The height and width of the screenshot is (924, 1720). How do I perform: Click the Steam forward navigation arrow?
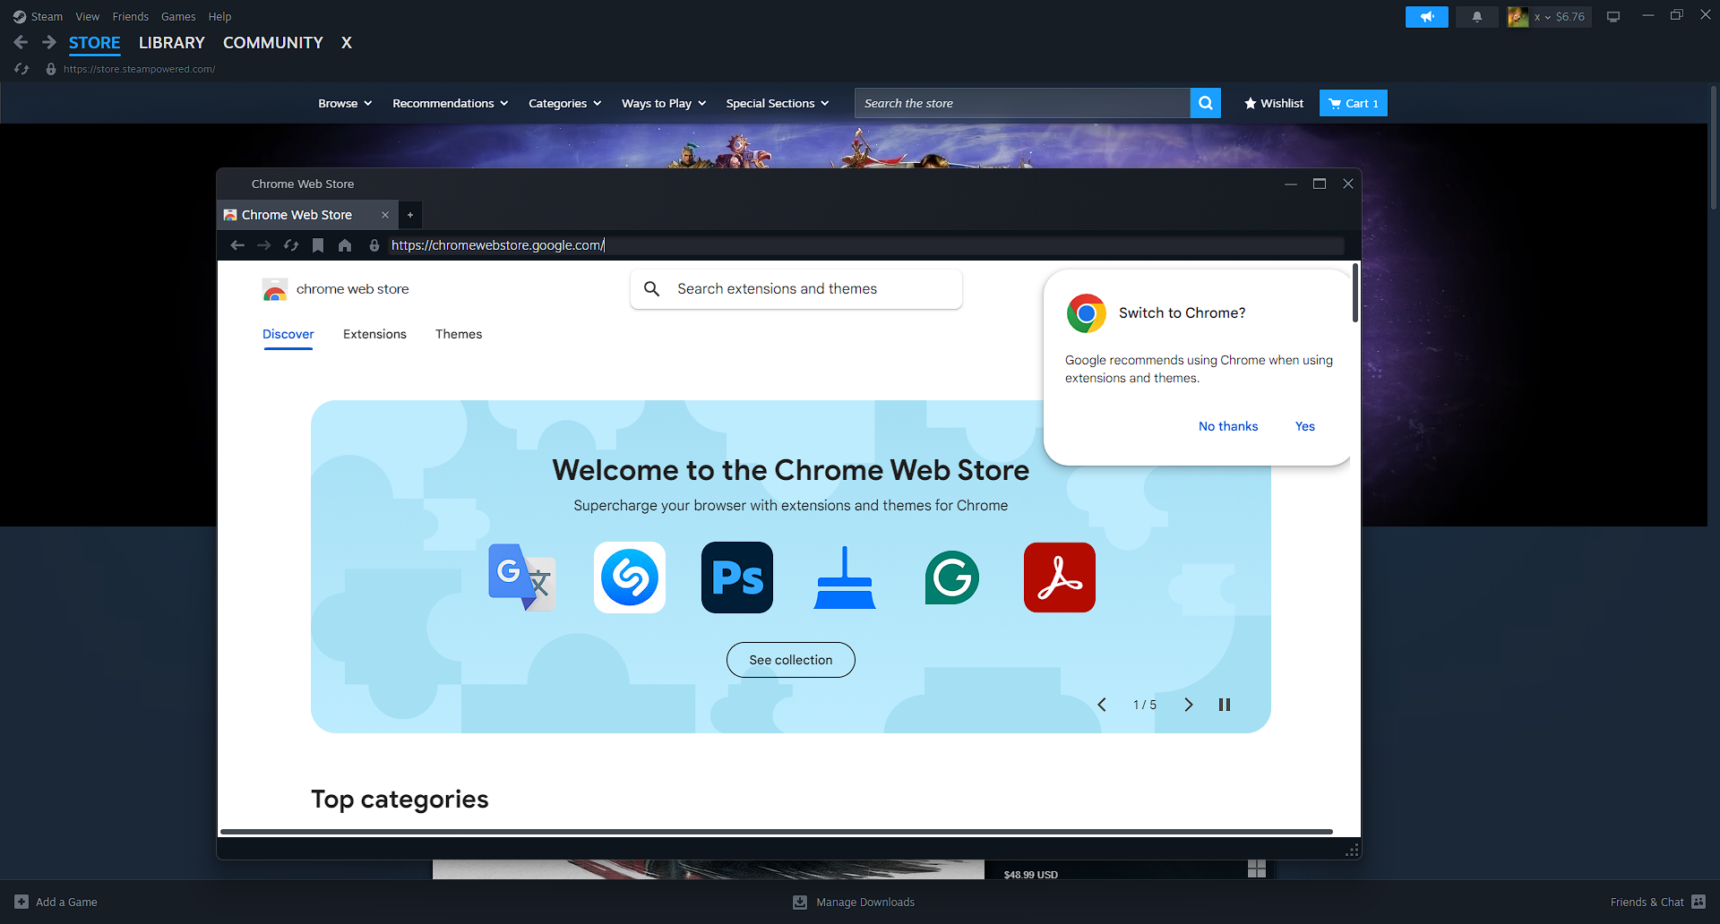click(49, 42)
